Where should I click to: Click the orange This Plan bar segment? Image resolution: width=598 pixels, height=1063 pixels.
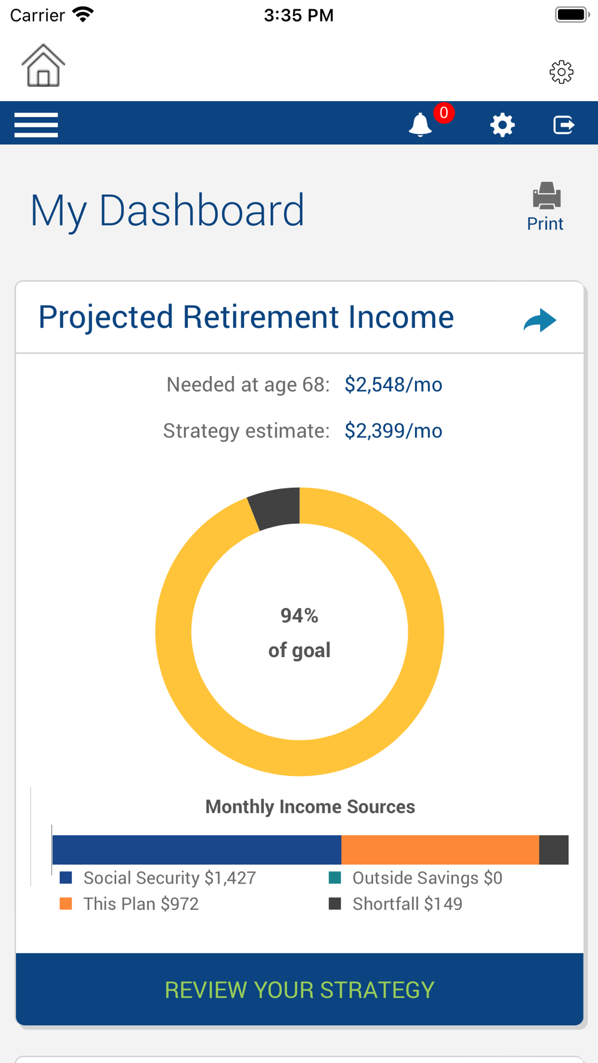[440, 850]
